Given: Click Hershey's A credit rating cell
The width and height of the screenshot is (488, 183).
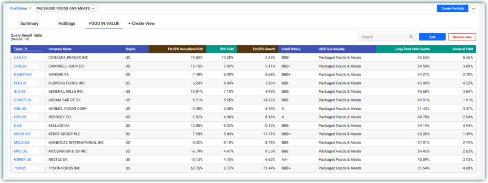Looking at the screenshot, I should pyautogui.click(x=283, y=117).
